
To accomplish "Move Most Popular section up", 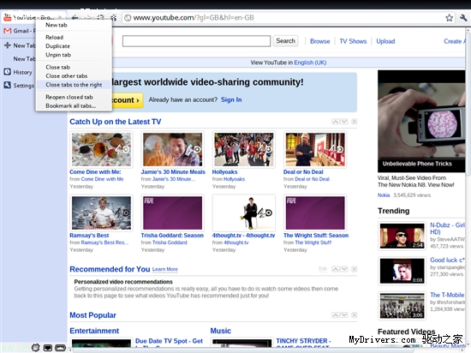I will [x=336, y=314].
